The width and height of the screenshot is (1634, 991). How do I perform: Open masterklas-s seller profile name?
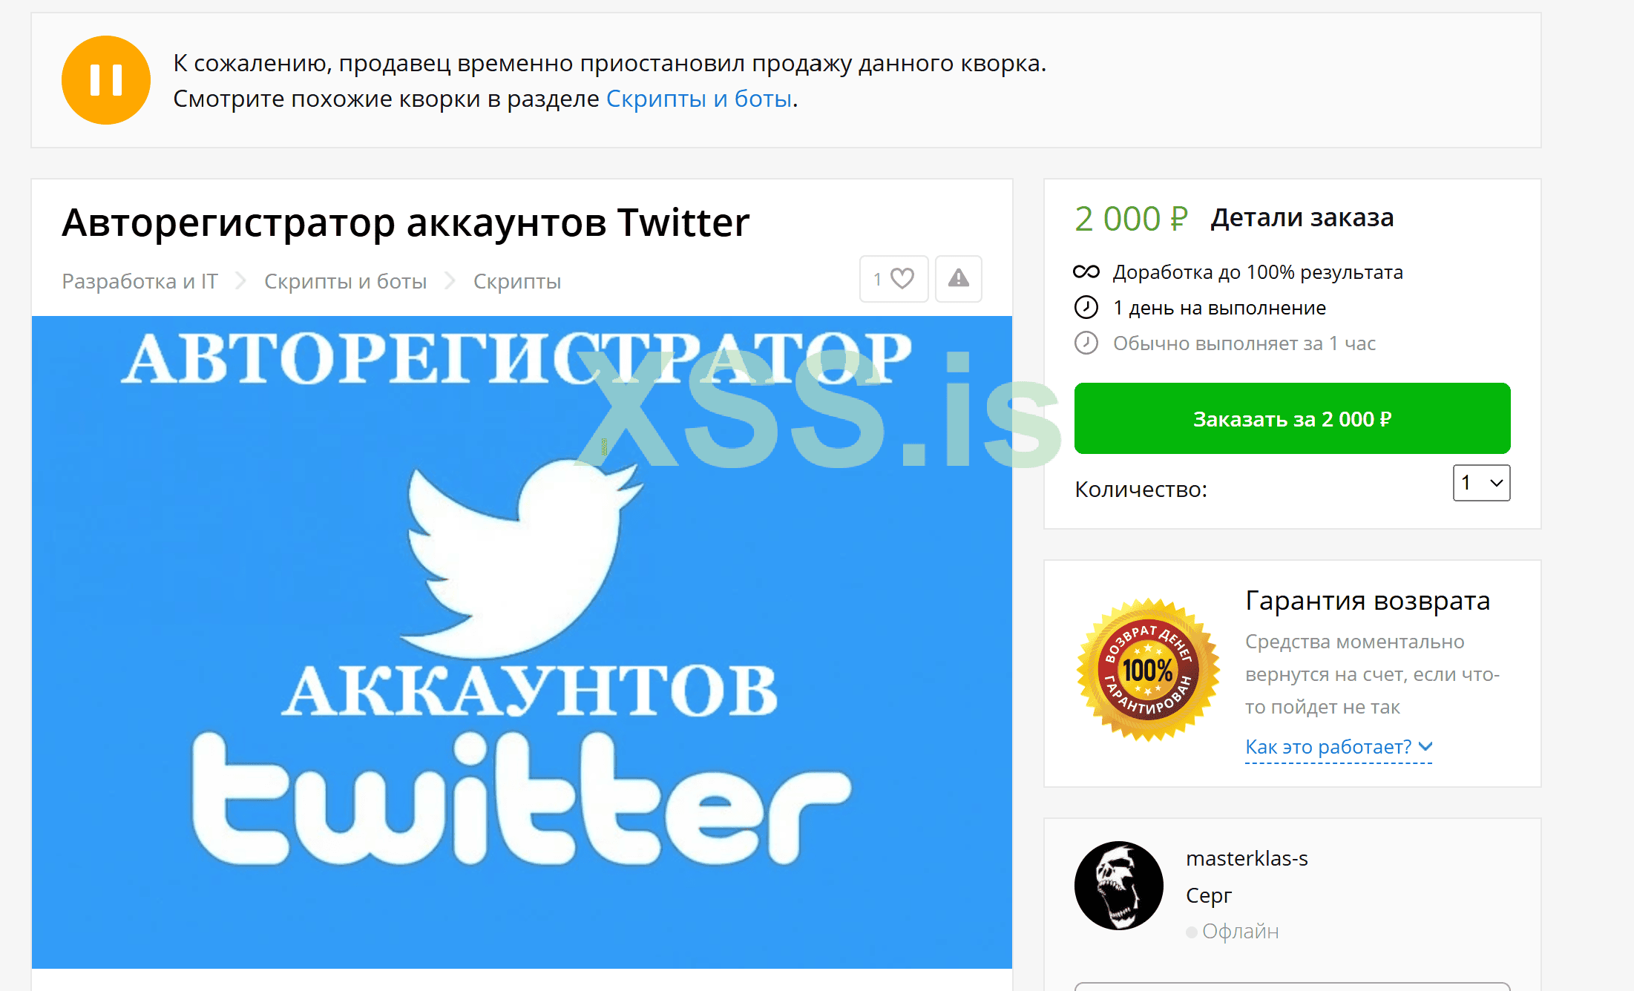tap(1247, 858)
